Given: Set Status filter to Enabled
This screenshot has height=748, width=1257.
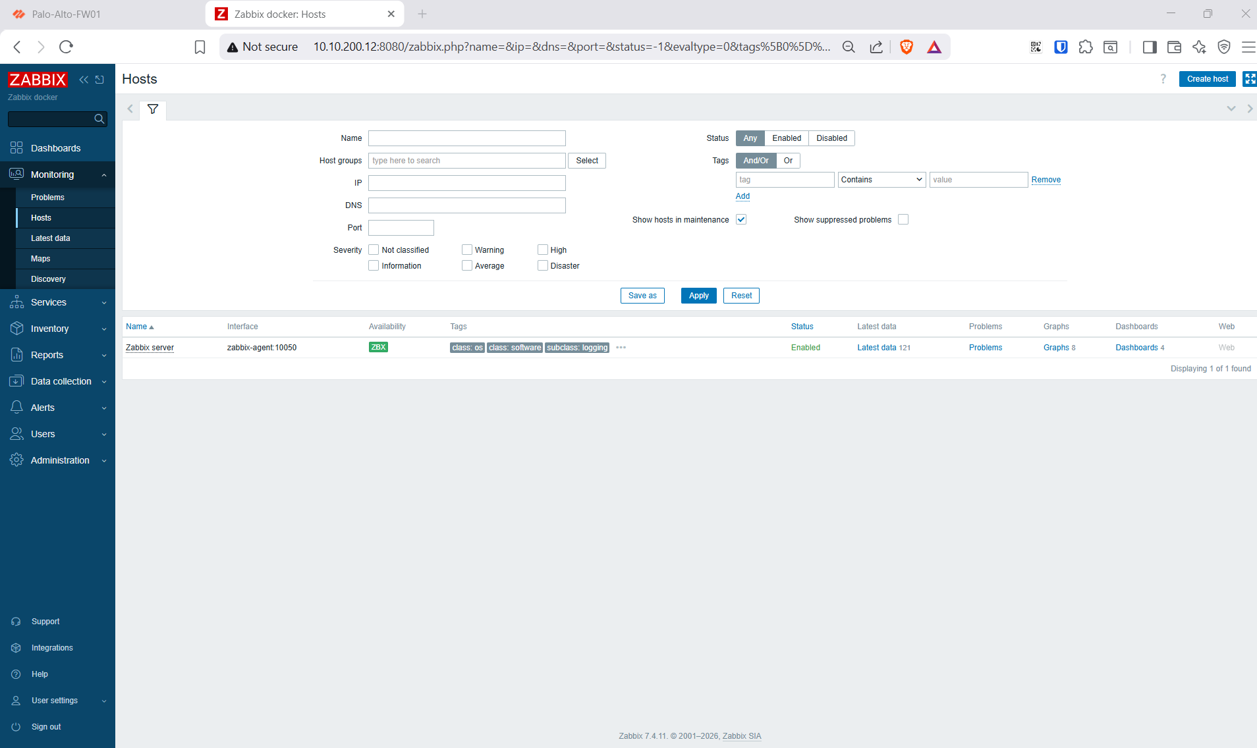Looking at the screenshot, I should pos(787,138).
